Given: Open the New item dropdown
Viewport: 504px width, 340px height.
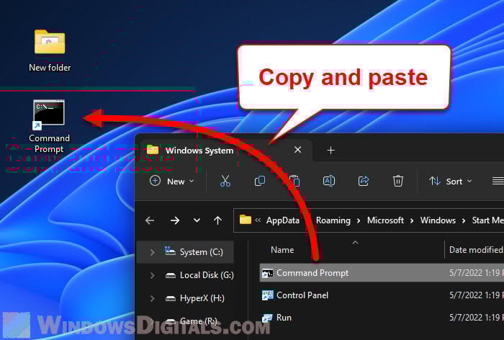Looking at the screenshot, I should (x=172, y=182).
